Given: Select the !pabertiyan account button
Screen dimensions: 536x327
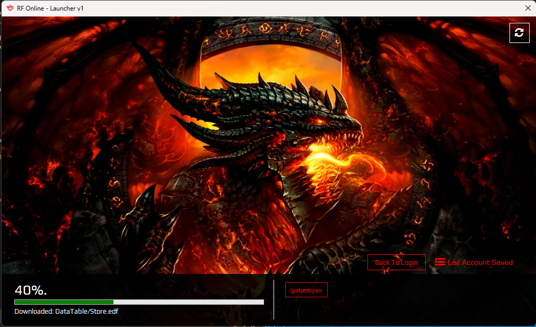Looking at the screenshot, I should pyautogui.click(x=306, y=290).
